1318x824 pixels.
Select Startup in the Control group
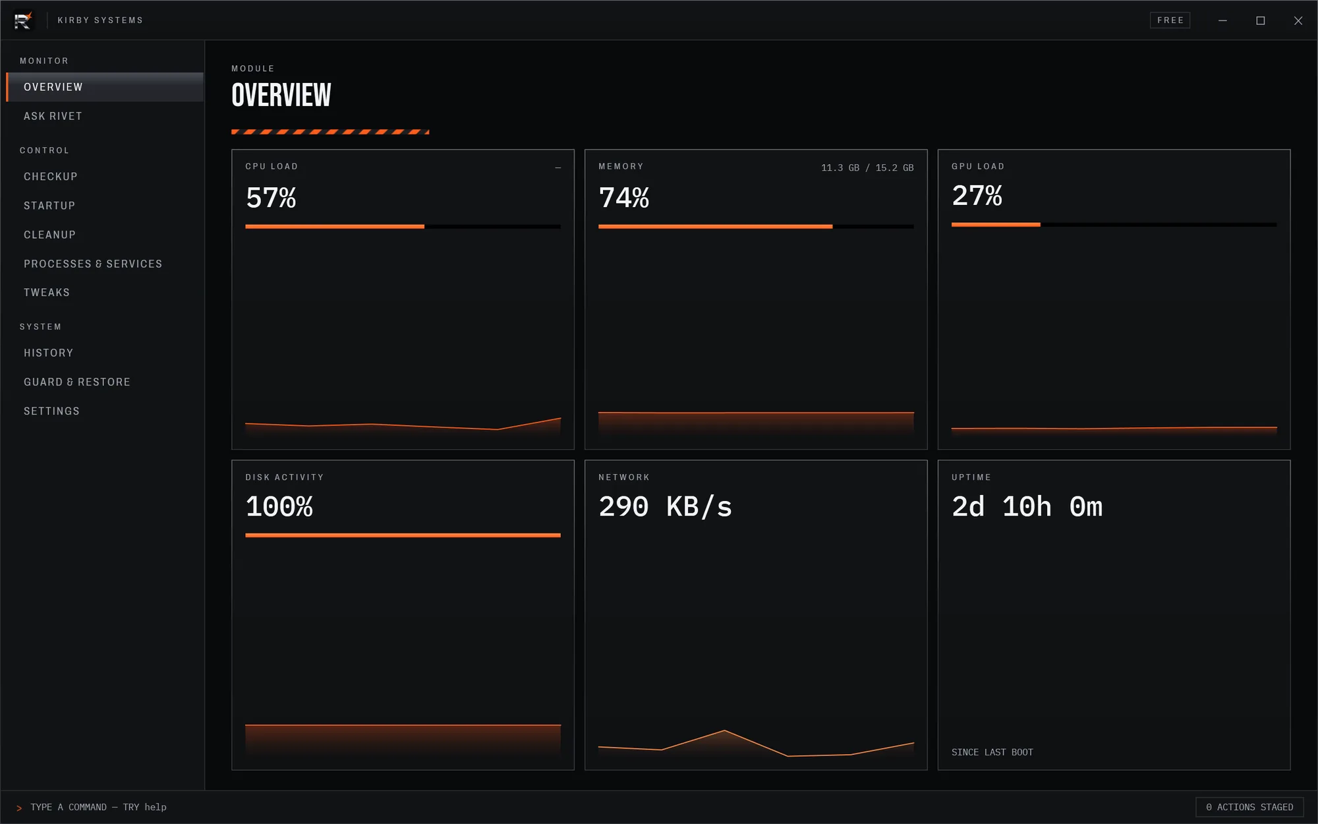[105, 206]
